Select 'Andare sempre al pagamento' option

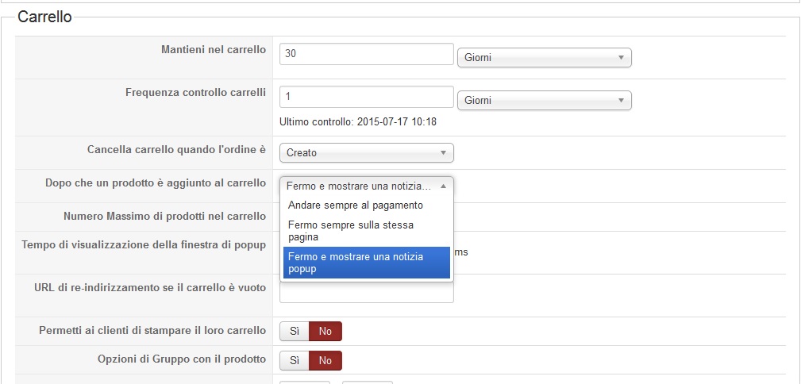356,205
